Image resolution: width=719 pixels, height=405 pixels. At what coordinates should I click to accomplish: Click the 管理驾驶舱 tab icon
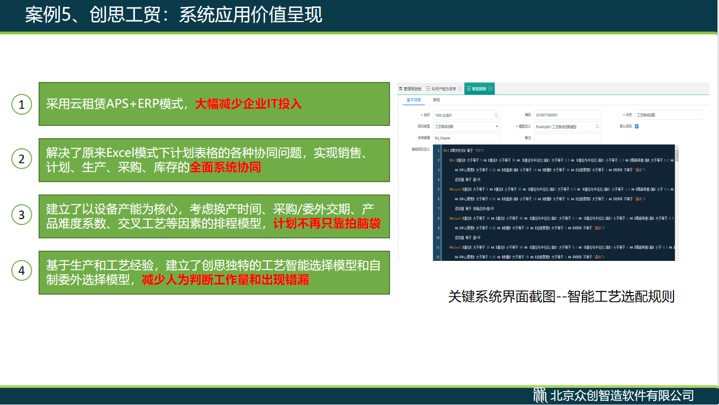[401, 89]
